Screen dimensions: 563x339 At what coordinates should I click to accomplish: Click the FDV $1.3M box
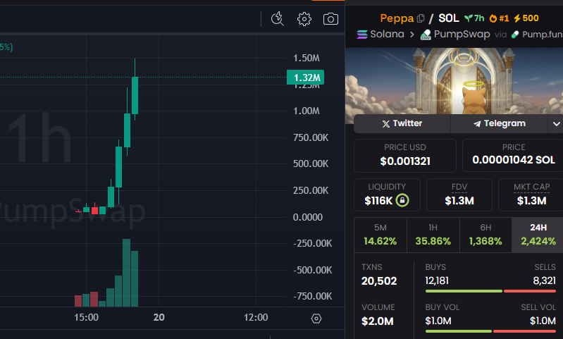[x=459, y=195]
